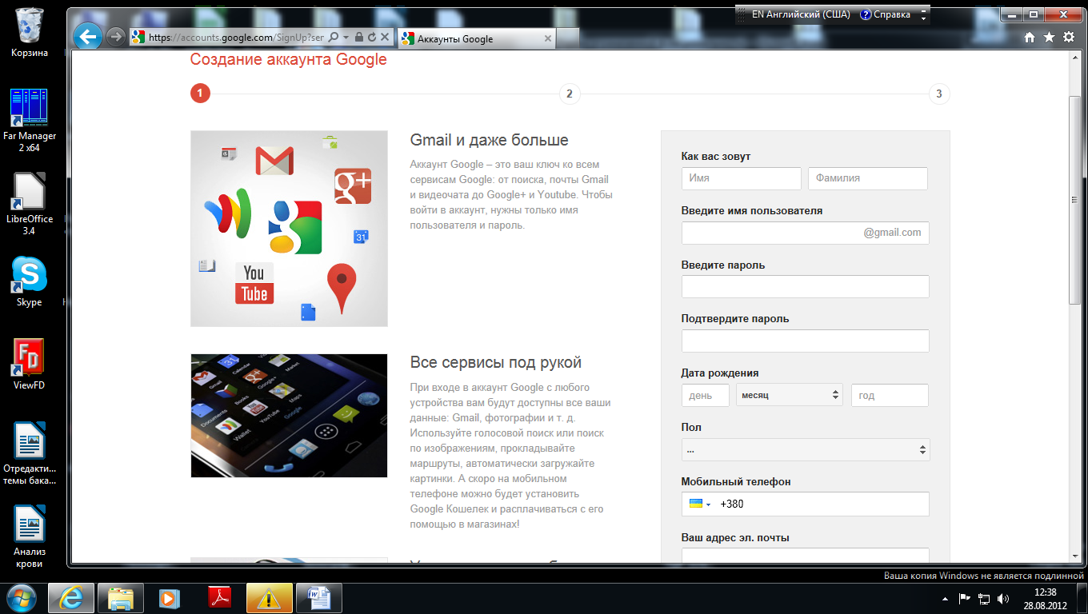Click page scrollbar down arrow
Screen dimensions: 1088x614
click(x=1074, y=556)
